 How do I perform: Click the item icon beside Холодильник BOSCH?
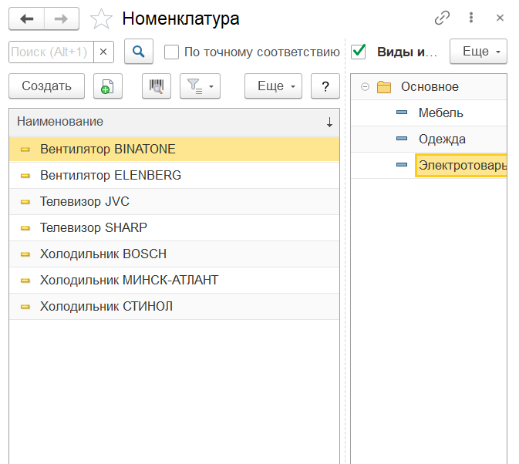[x=25, y=254]
